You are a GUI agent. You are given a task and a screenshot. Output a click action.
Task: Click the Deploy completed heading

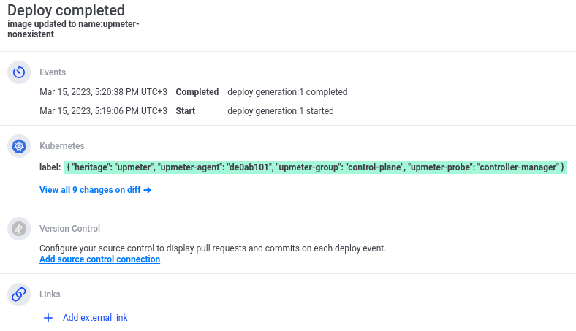[67, 10]
